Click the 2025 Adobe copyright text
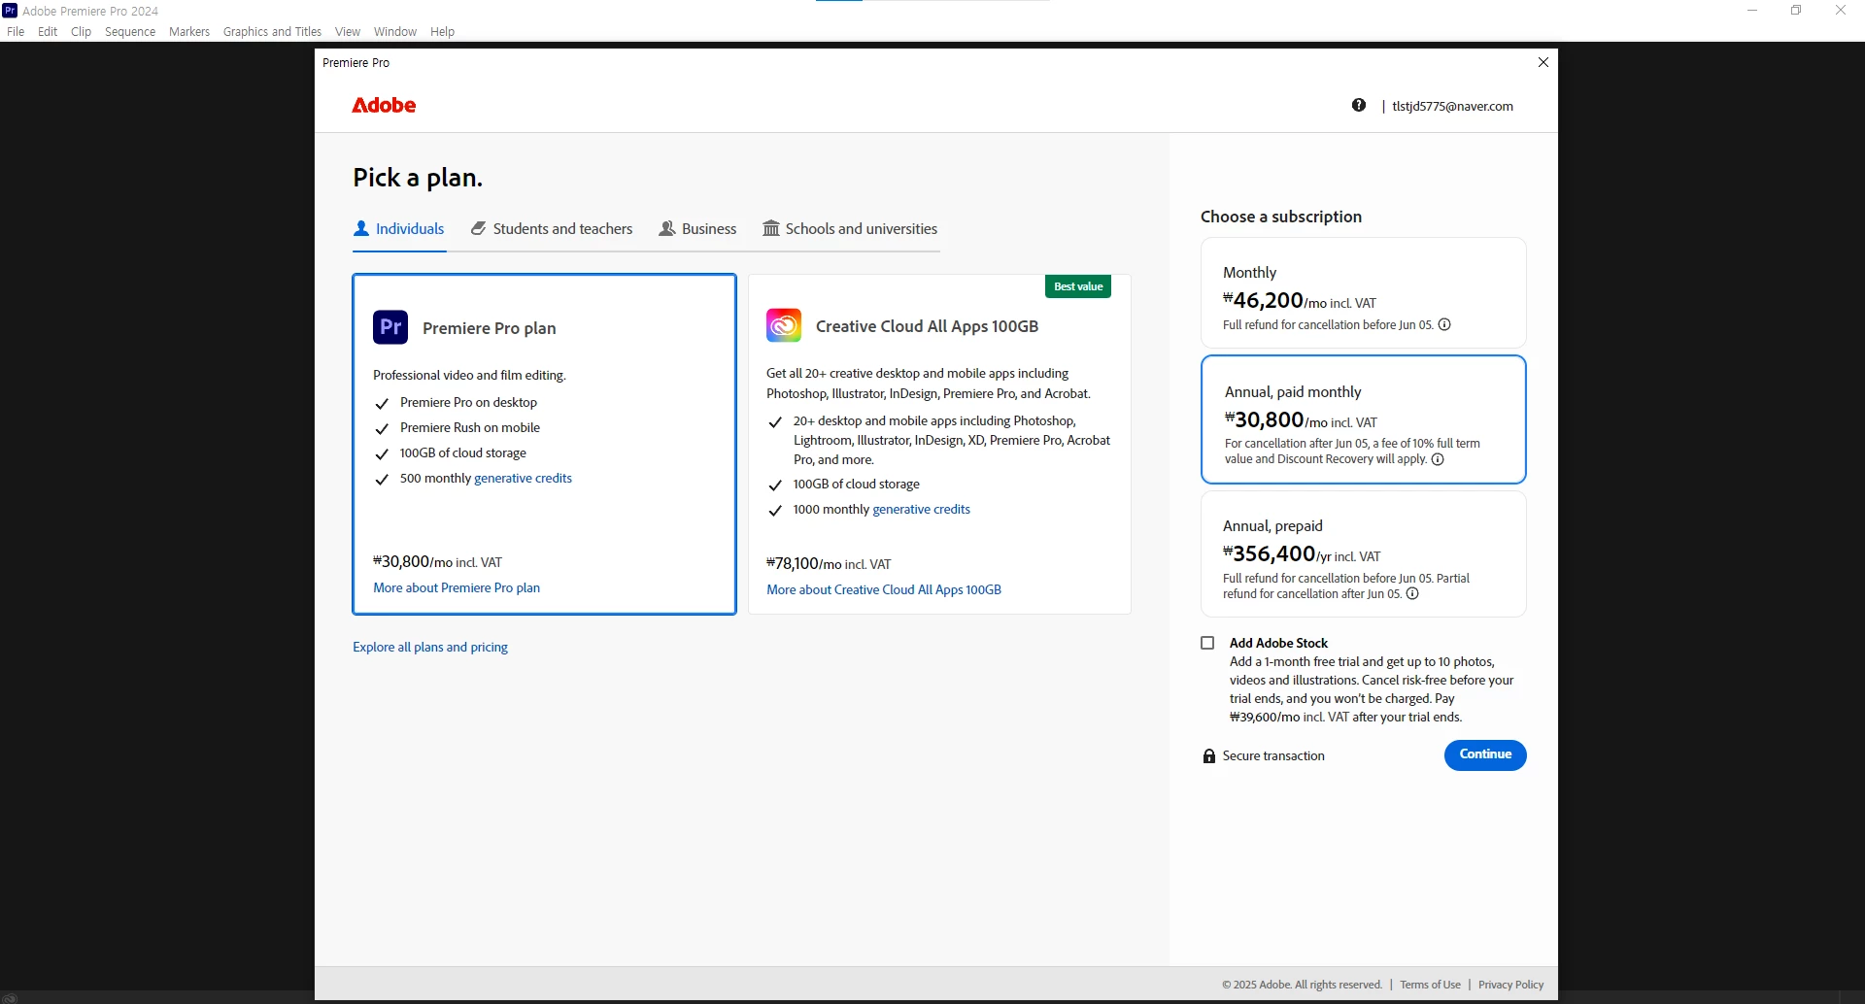 click(x=1302, y=984)
